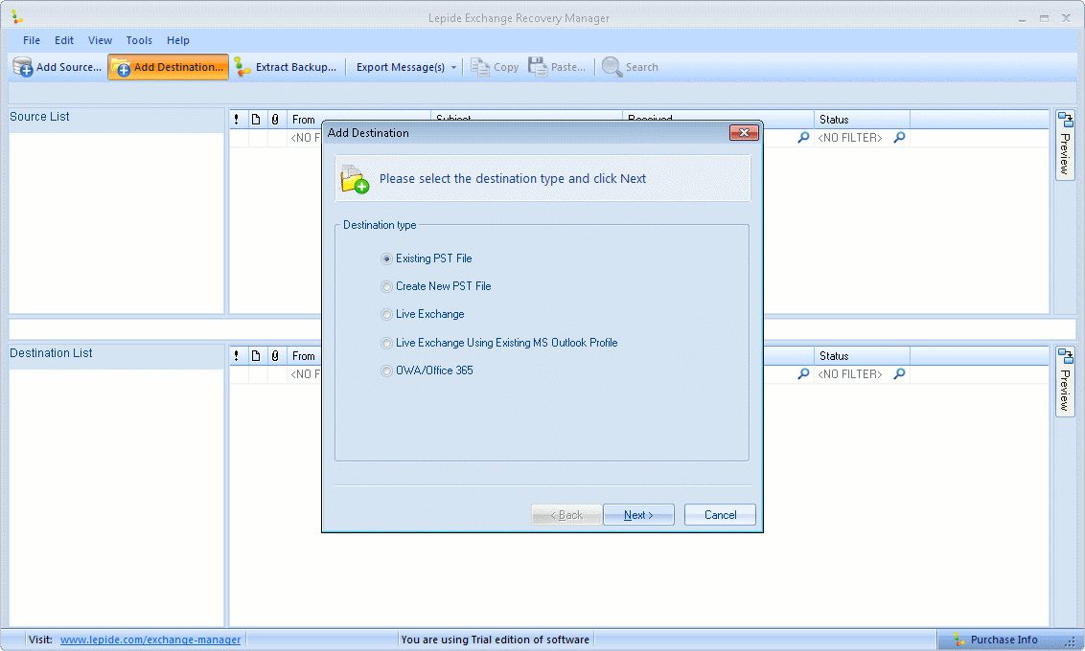Viewport: 1085px width, 651px height.
Task: Click the Extract Backup icon
Action: (242, 67)
